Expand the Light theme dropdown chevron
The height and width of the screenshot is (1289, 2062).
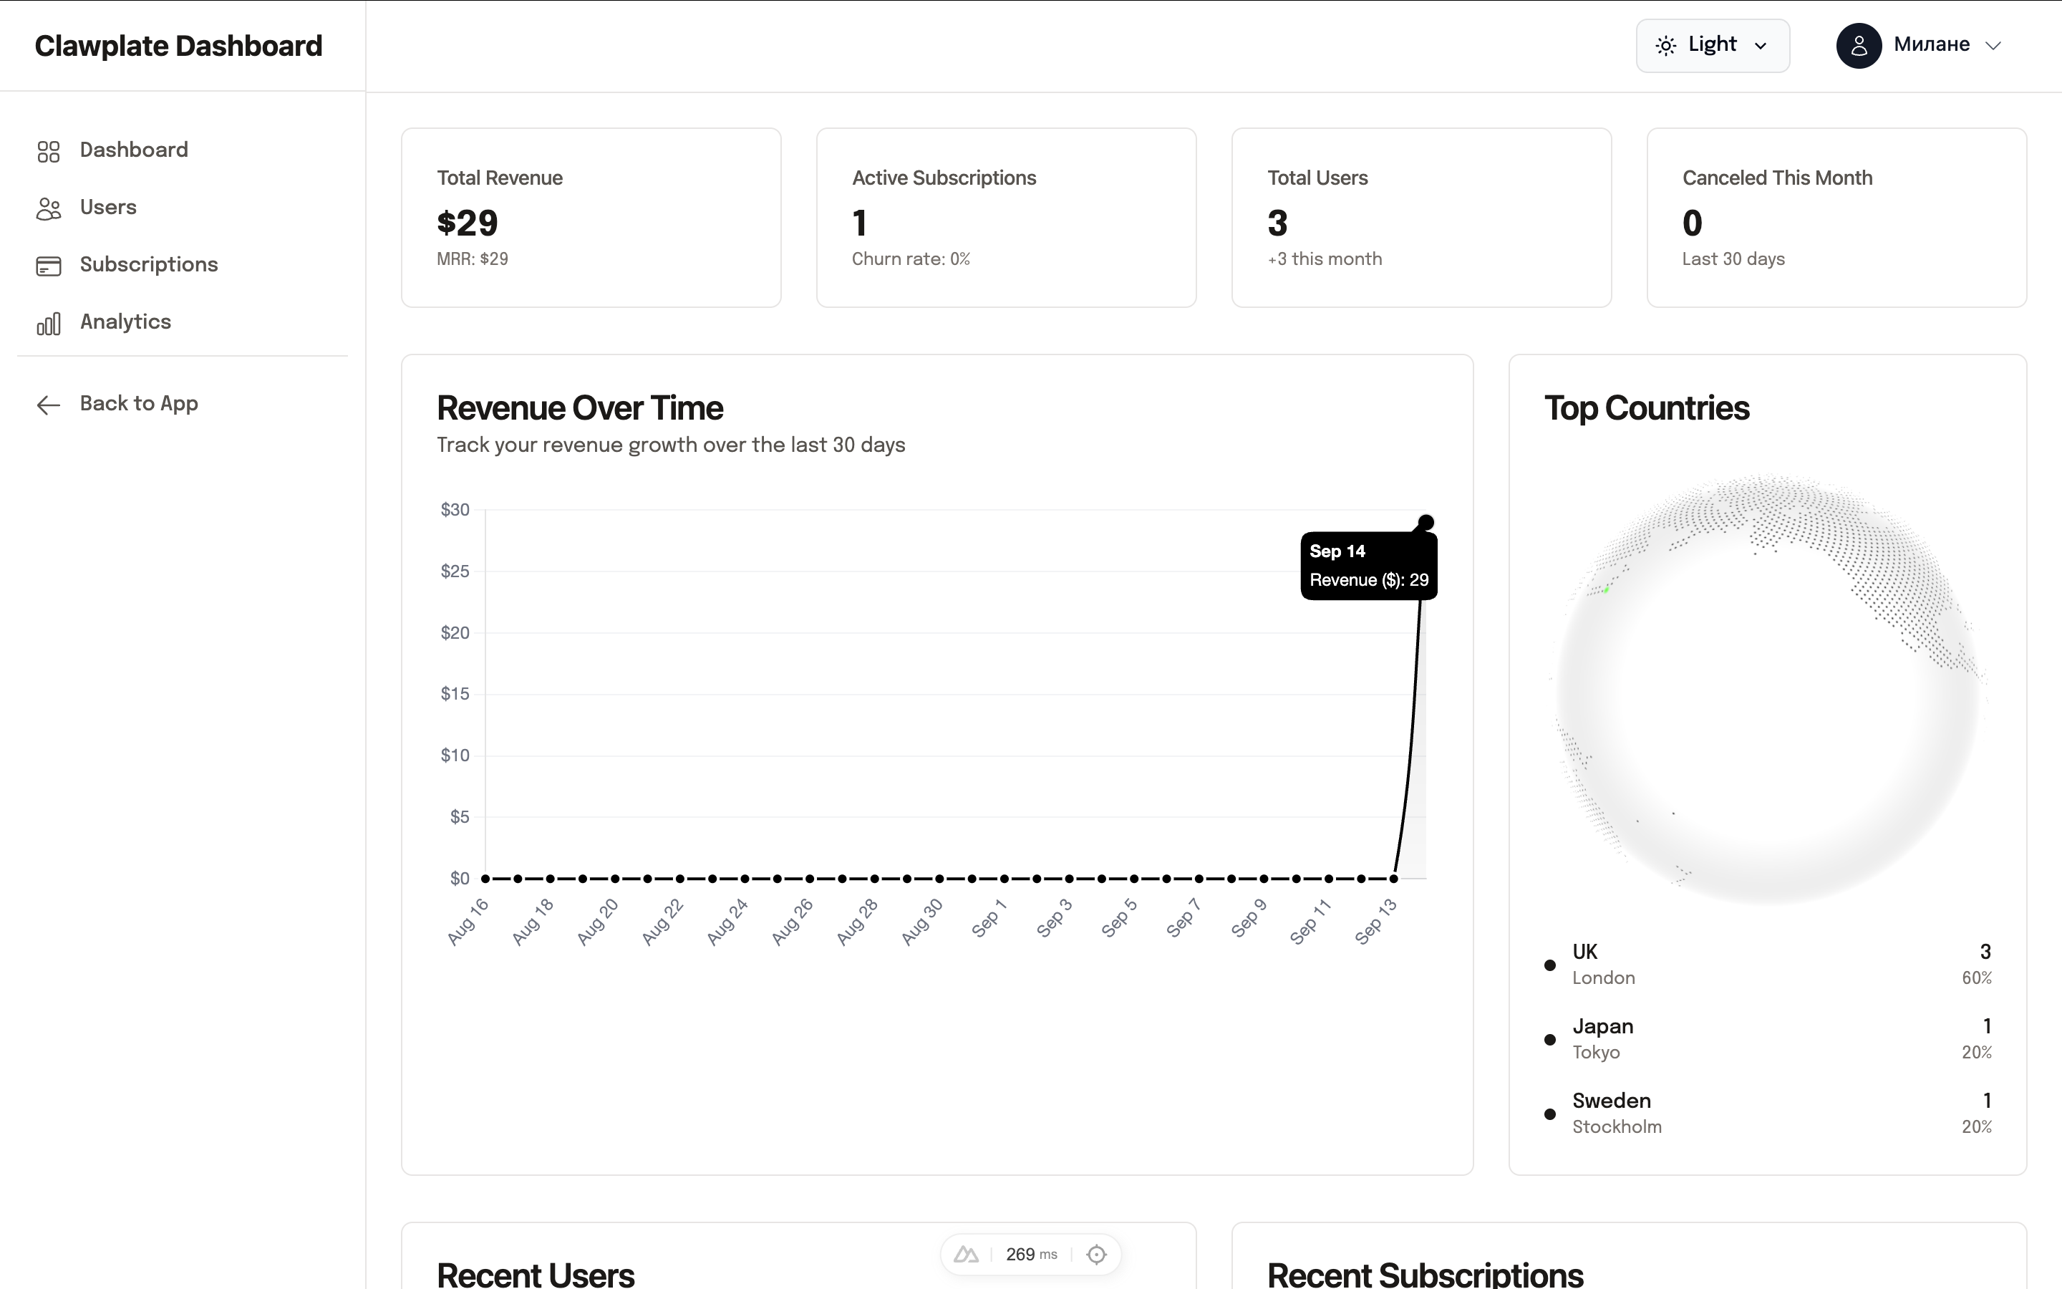click(1761, 46)
